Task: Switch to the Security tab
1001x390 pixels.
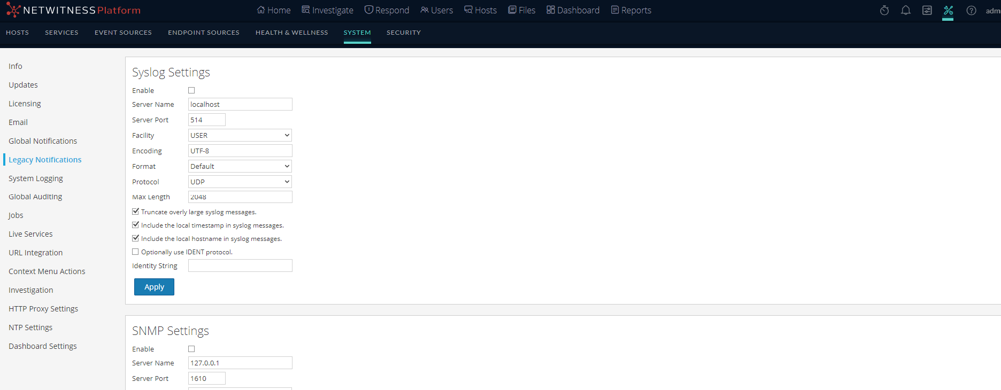Action: (403, 33)
